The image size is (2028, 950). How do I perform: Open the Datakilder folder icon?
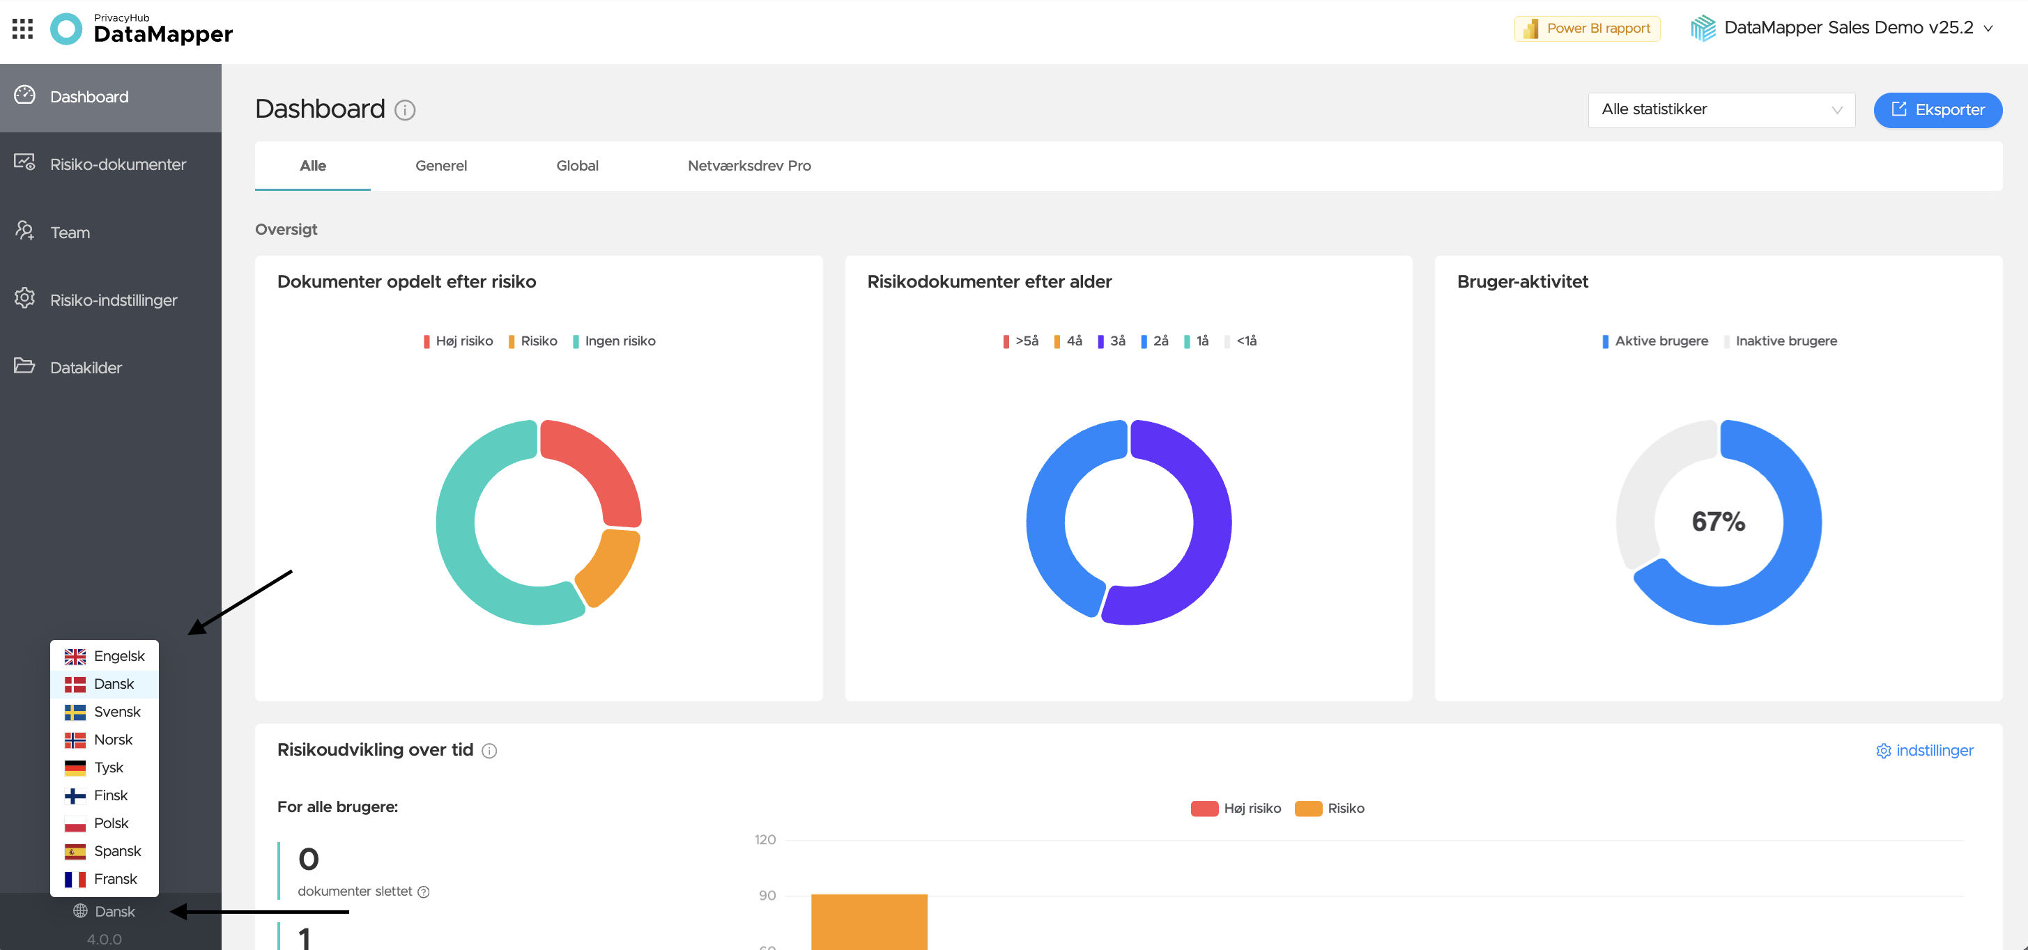(x=24, y=366)
